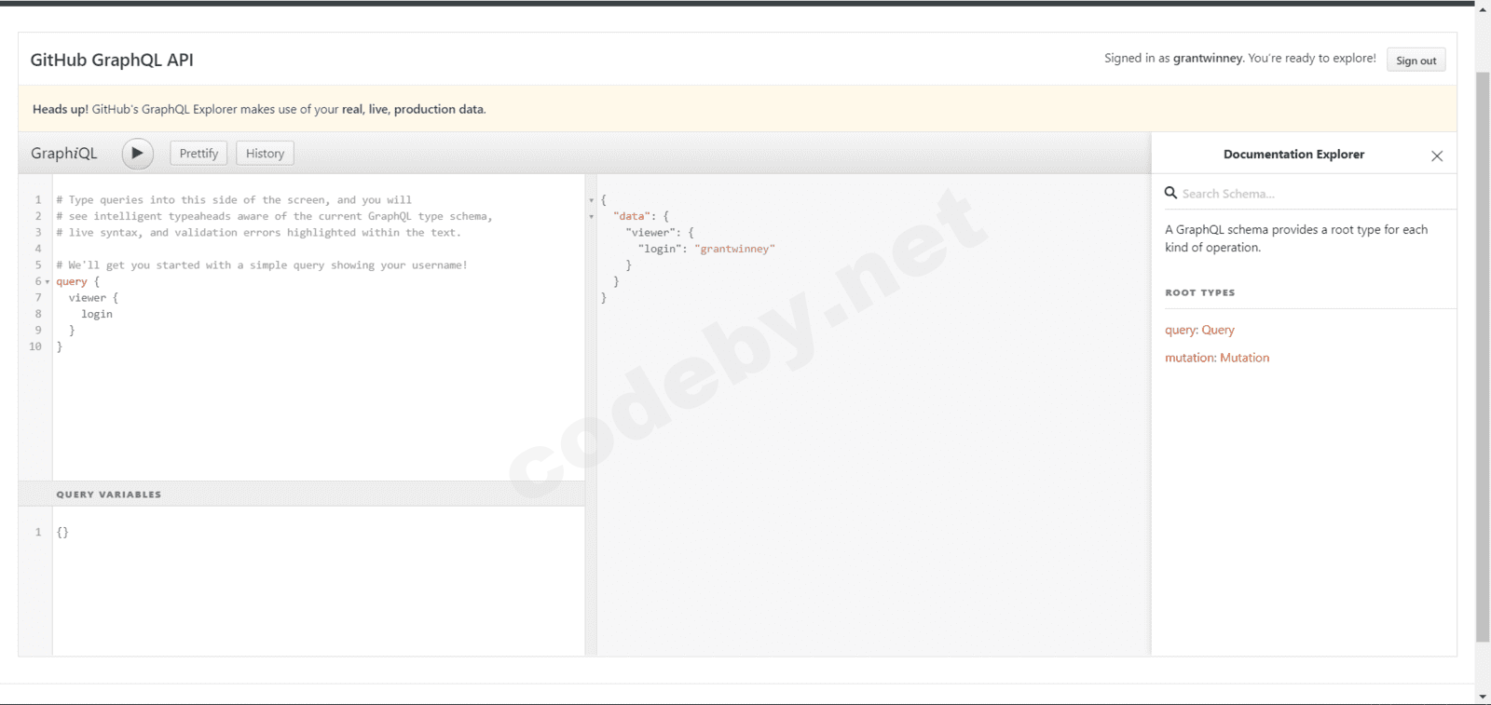This screenshot has width=1491, height=705.
Task: Click the {} in the query variables editor
Action: click(62, 533)
